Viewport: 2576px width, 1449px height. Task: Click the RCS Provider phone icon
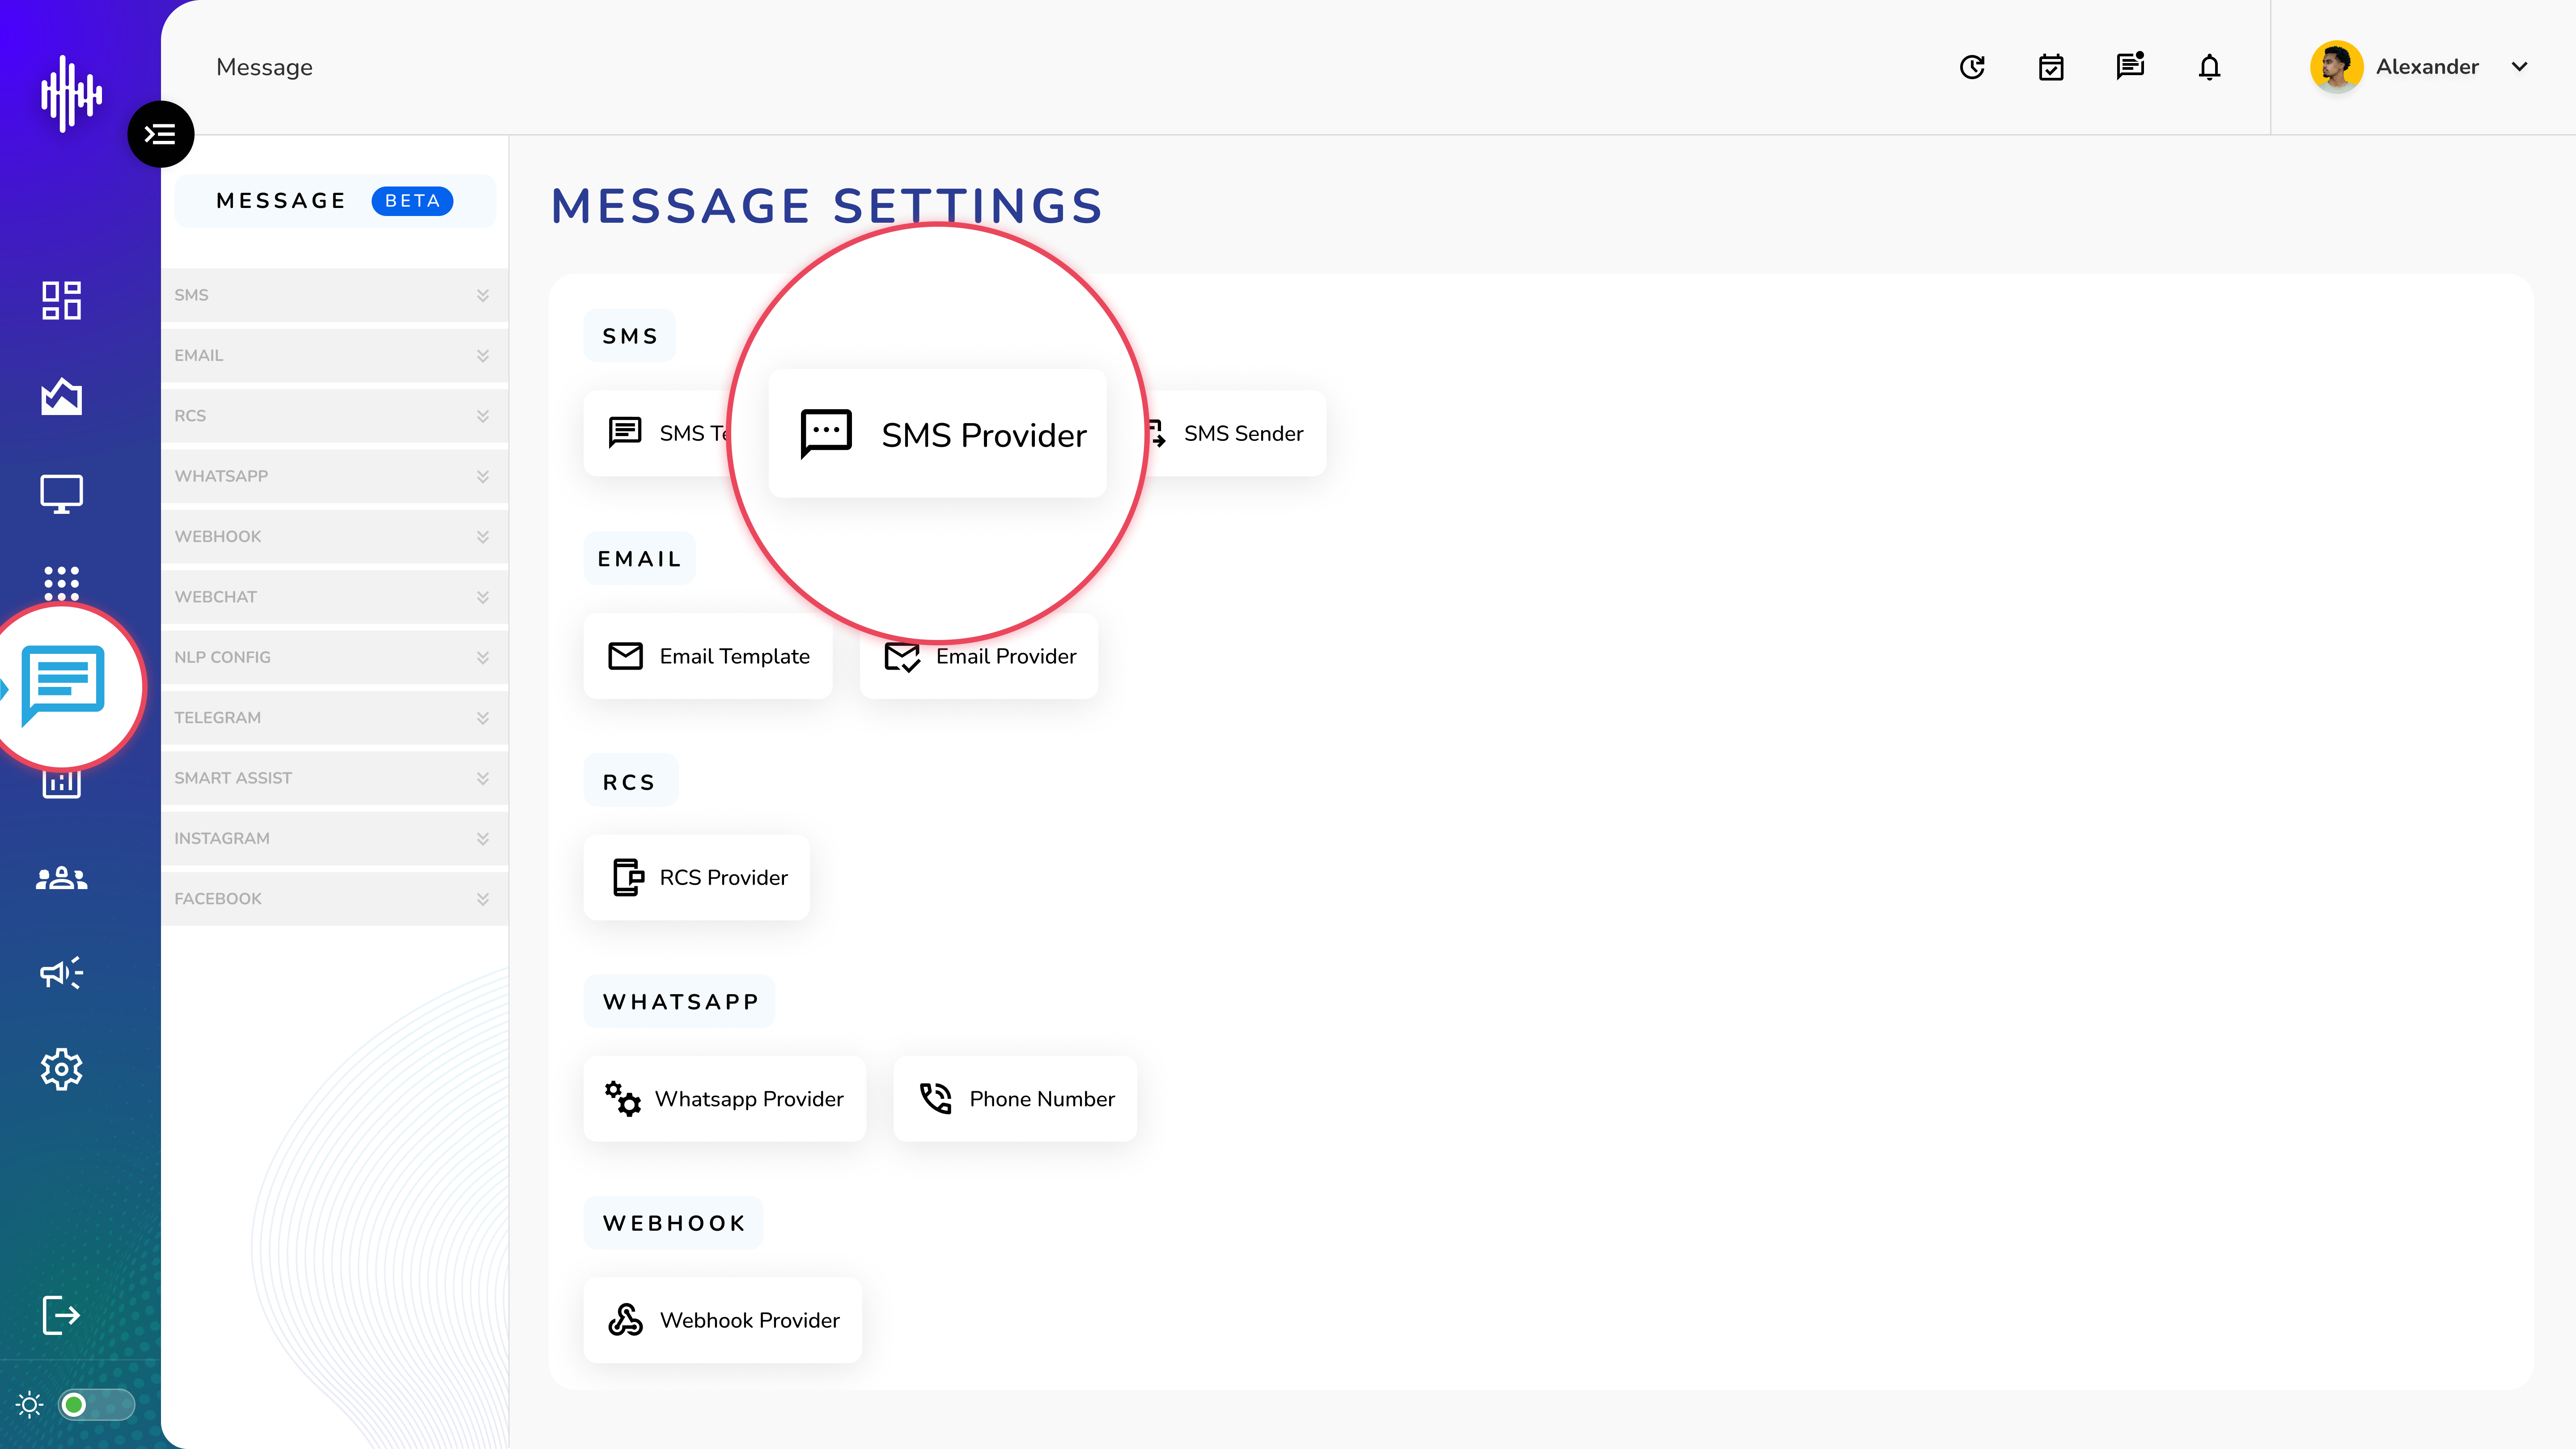coord(628,877)
